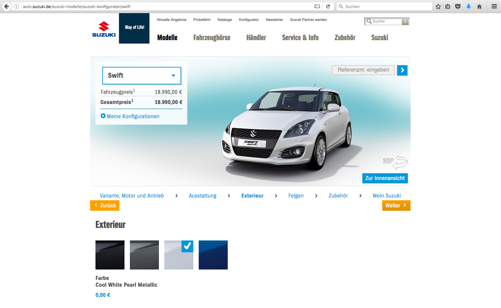Select the dark gray exterior color swatch
This screenshot has height=308, width=501.
point(144,255)
